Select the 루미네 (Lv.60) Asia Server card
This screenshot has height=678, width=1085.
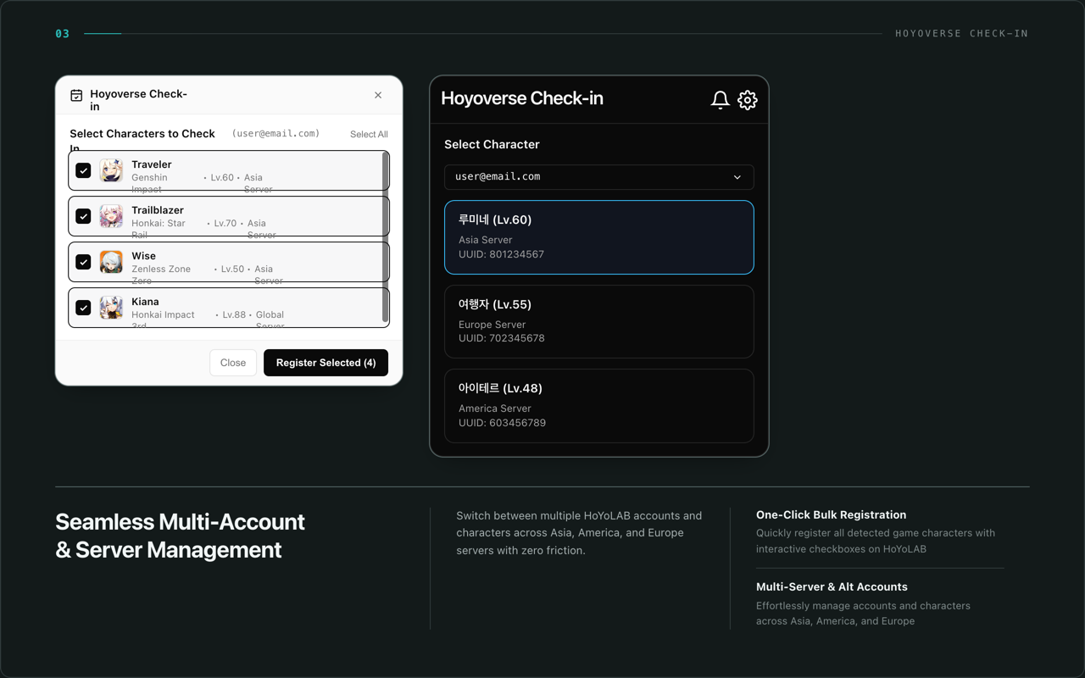coord(599,237)
